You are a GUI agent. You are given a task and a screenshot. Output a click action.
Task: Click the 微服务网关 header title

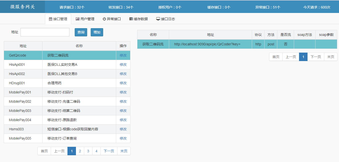pyautogui.click(x=22, y=7)
